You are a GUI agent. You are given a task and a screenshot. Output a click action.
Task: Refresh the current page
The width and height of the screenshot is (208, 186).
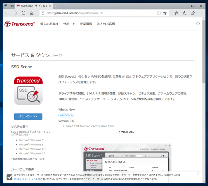[x=24, y=13]
